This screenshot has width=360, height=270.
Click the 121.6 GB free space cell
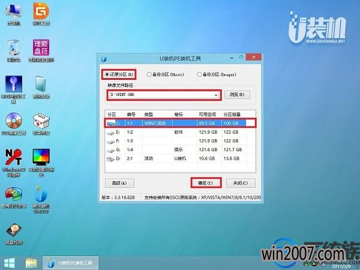coord(208,149)
